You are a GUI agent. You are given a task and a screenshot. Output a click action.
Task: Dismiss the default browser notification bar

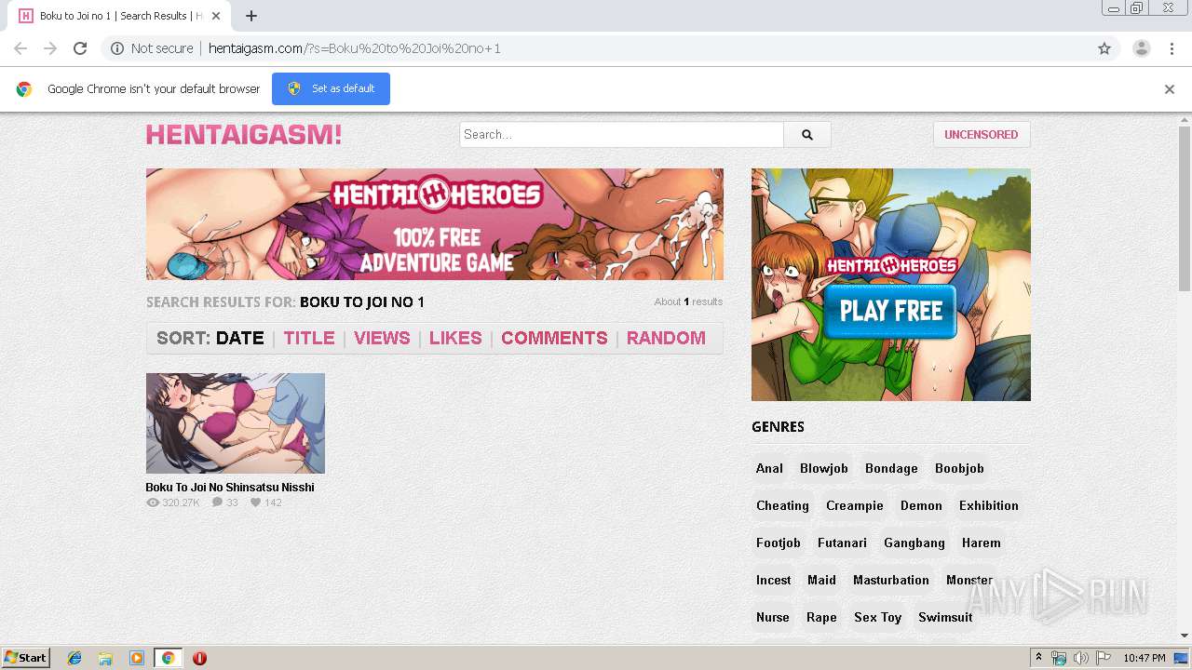click(1170, 89)
